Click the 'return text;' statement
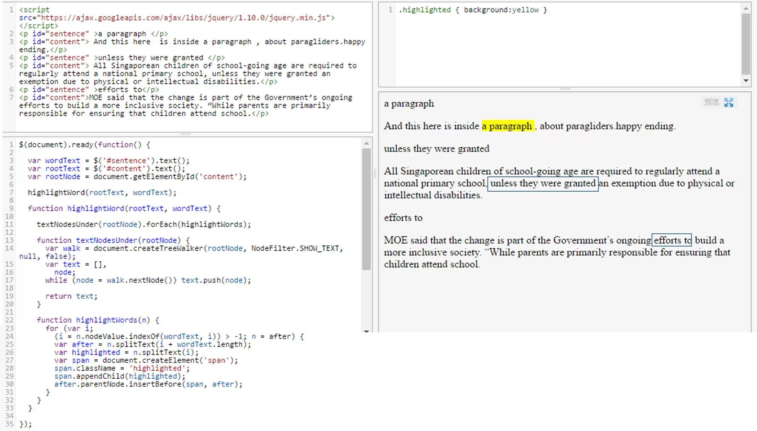The image size is (757, 431). coord(71,296)
